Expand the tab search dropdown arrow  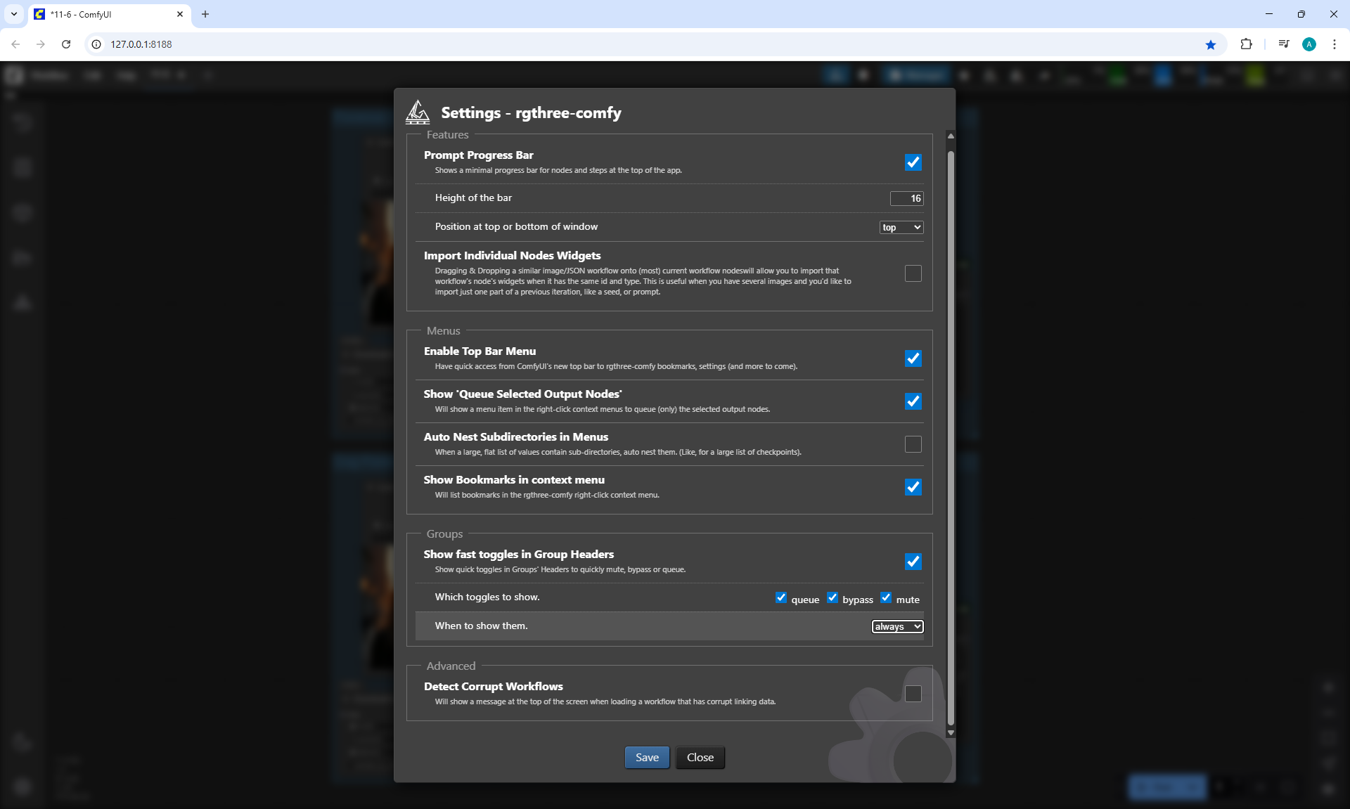point(13,14)
